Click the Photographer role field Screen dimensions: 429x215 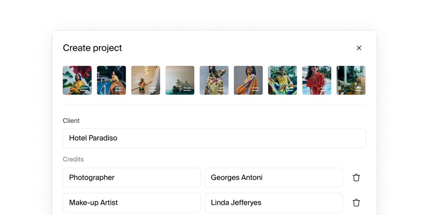click(x=132, y=177)
